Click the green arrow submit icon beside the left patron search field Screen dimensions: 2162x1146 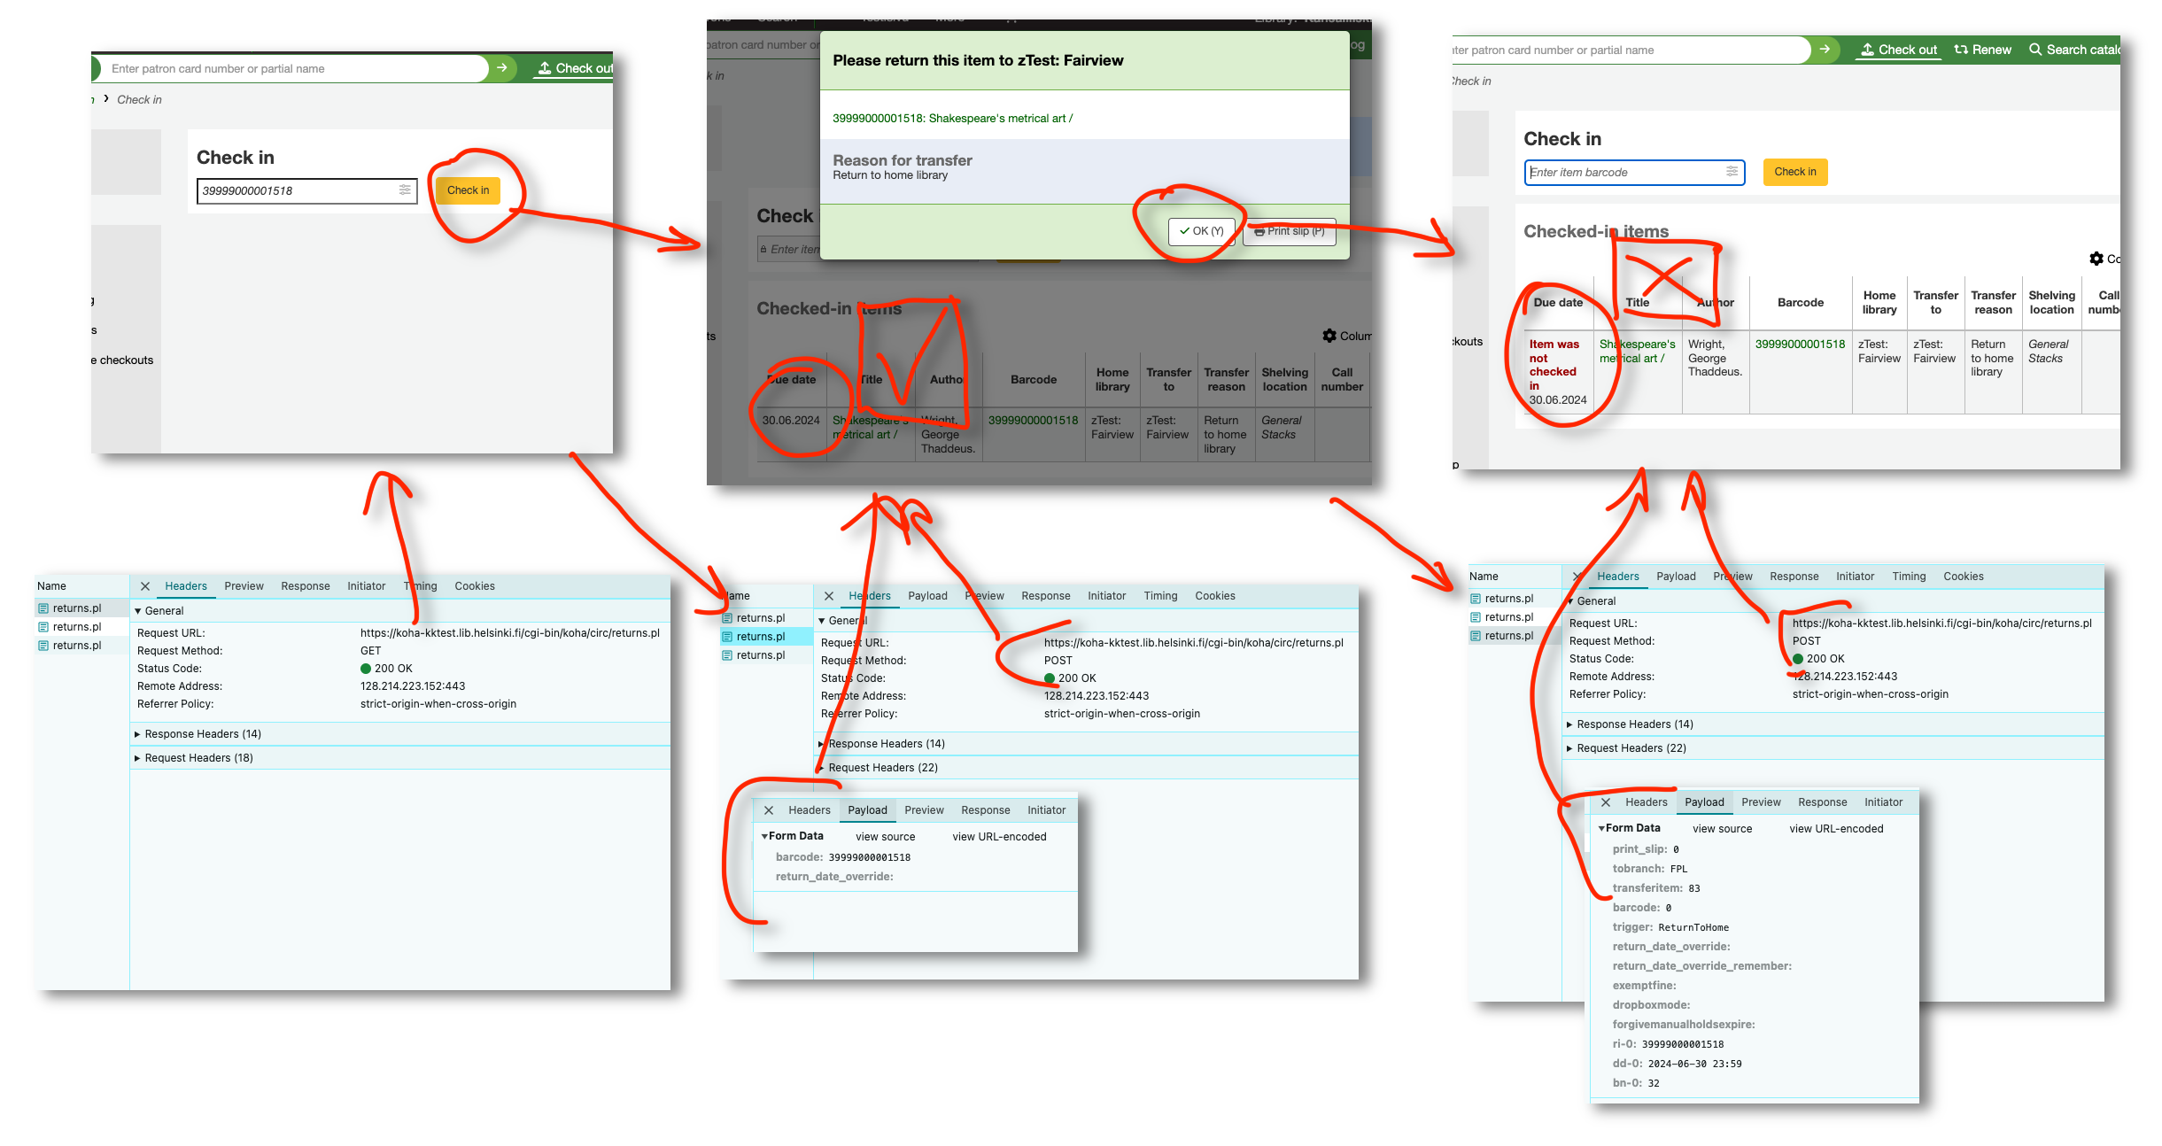point(501,68)
